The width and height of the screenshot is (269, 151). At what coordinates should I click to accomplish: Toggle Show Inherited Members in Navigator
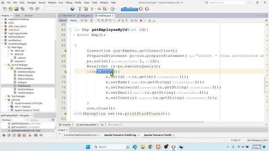4,135
